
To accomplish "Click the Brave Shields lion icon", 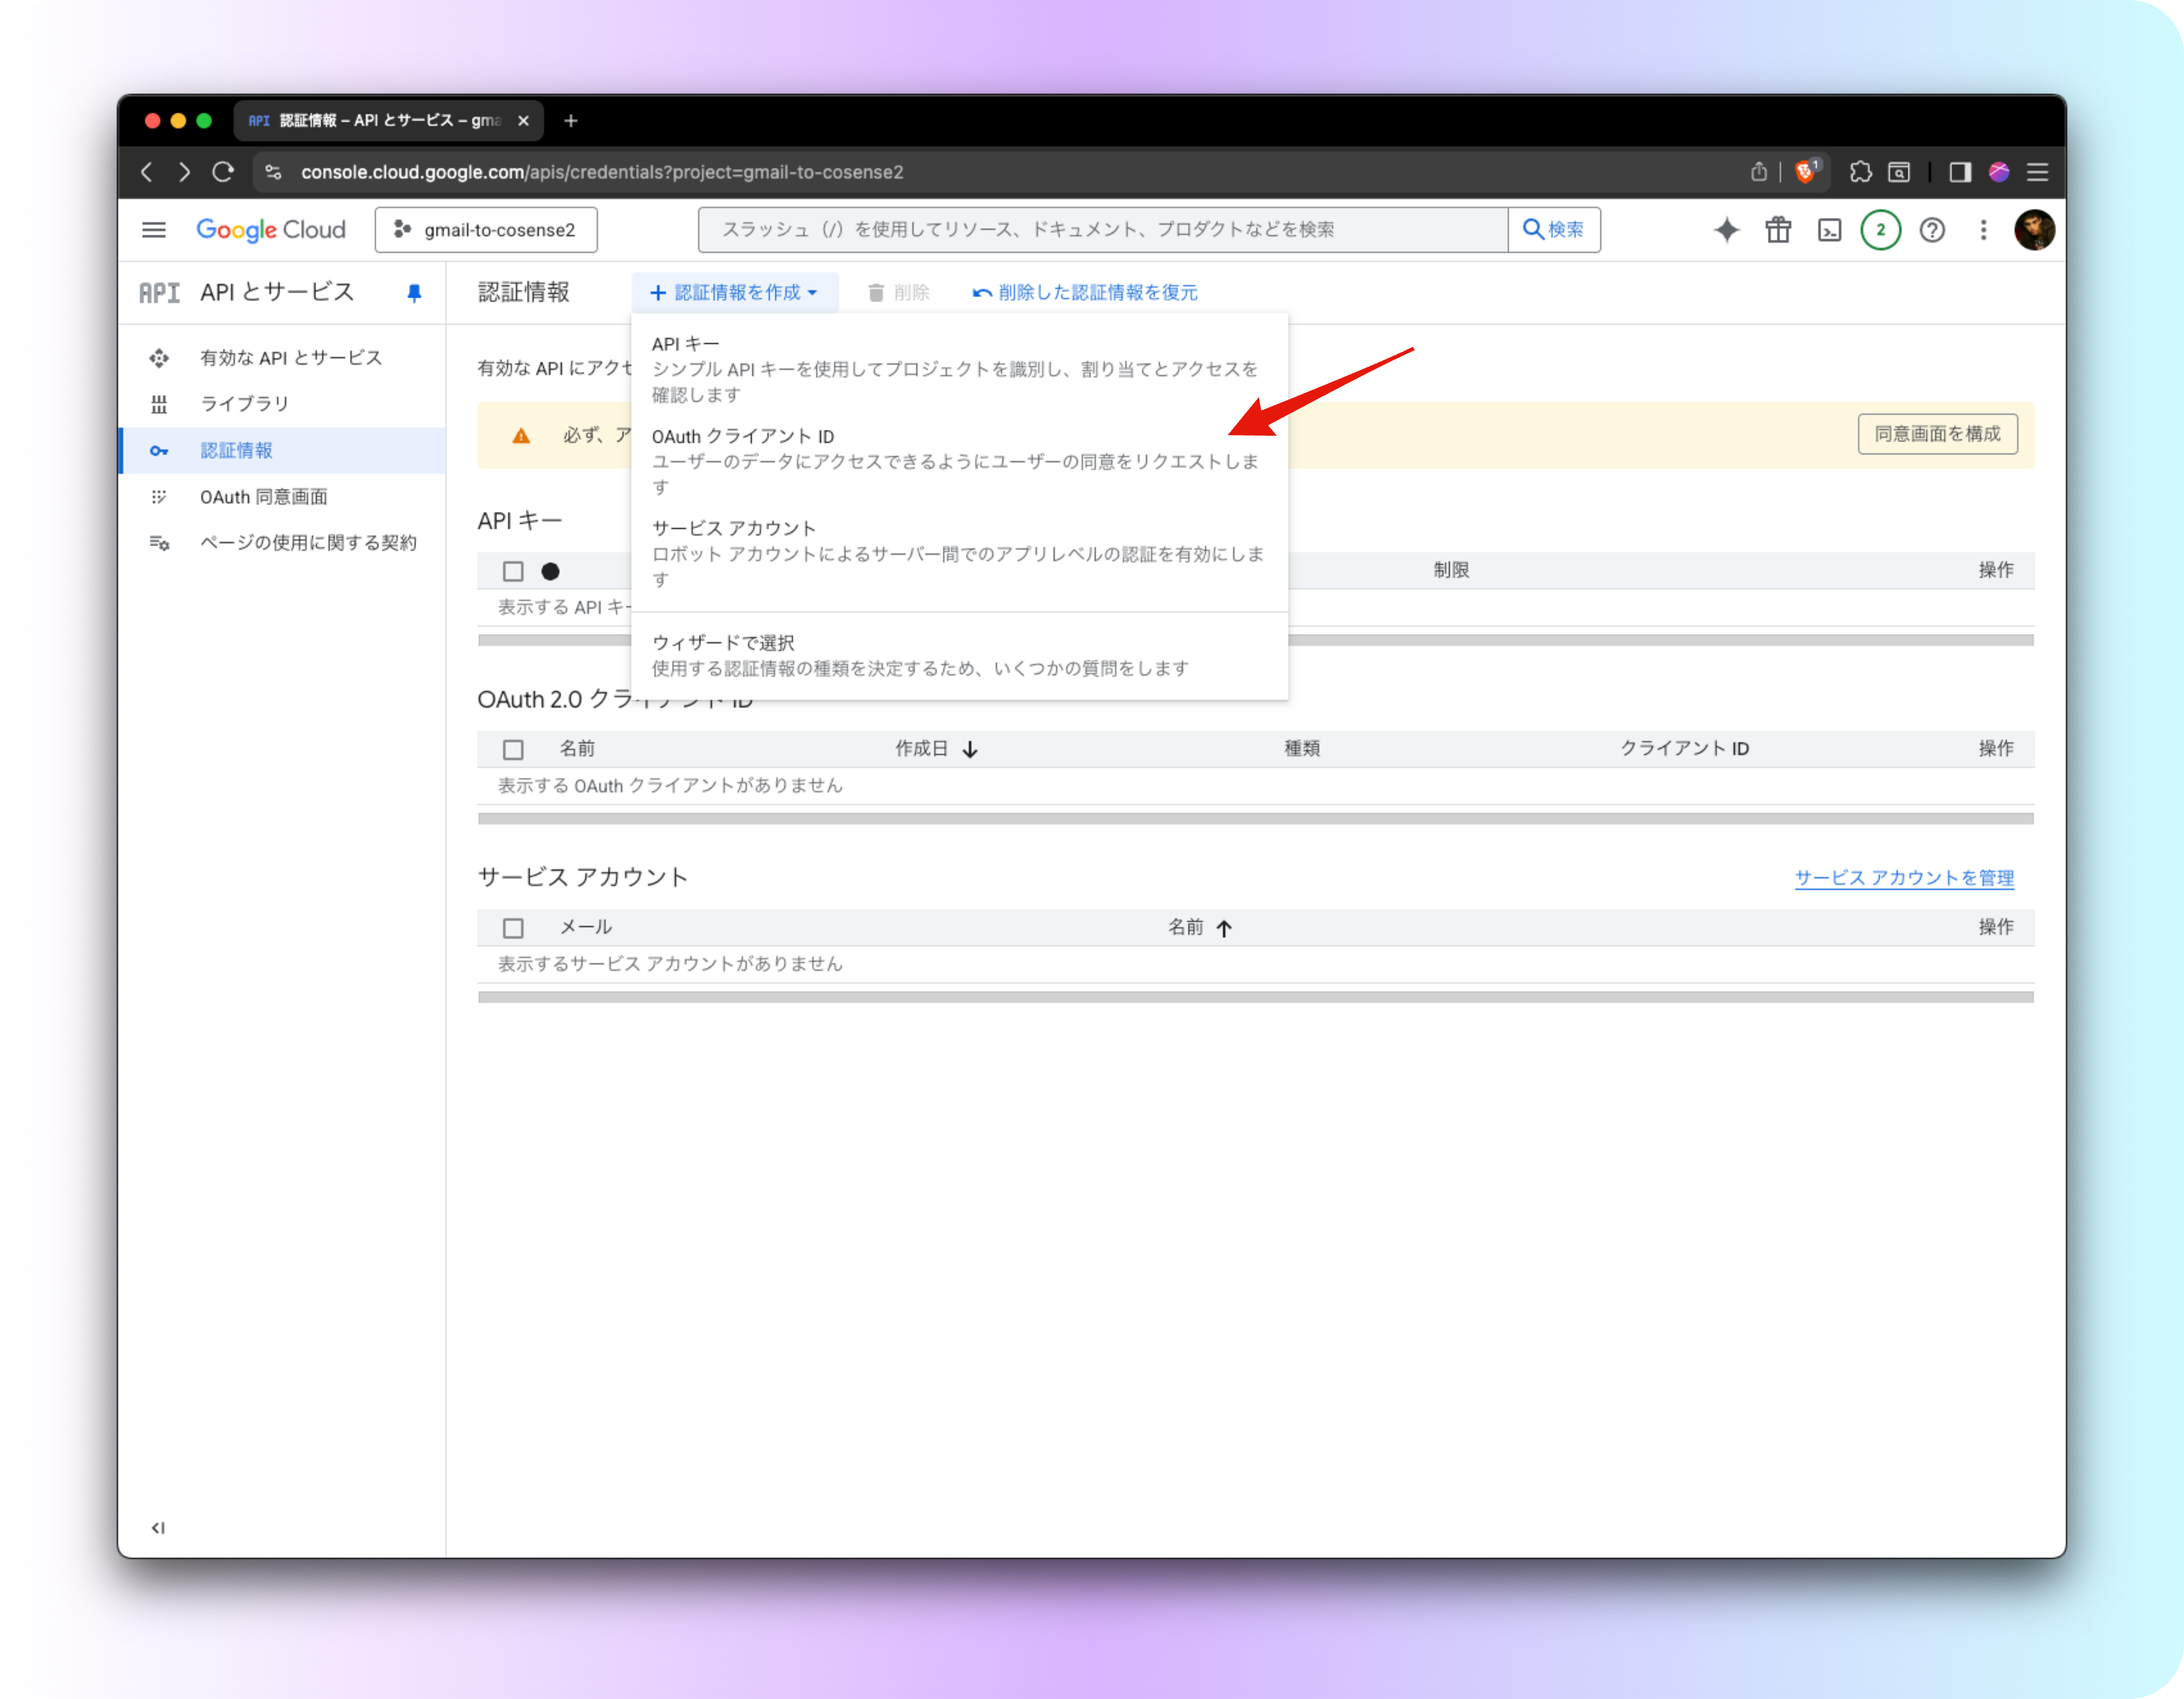I will pyautogui.click(x=1806, y=172).
